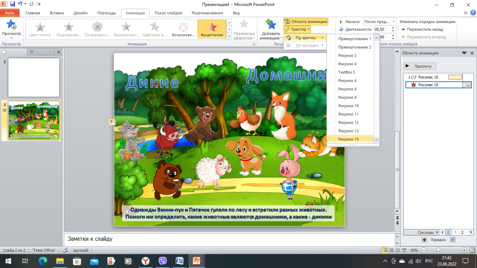
Task: Switch to outline tab in slides pane
Action: click(31, 52)
